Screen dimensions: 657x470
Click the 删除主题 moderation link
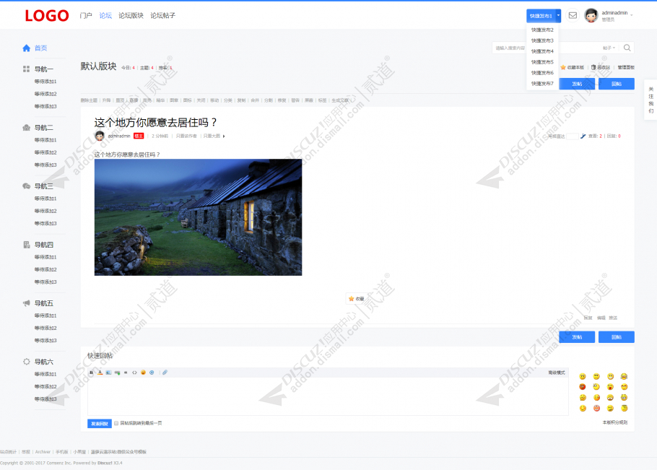pyautogui.click(x=88, y=100)
